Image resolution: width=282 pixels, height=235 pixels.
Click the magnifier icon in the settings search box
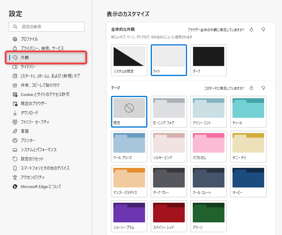click(15, 27)
